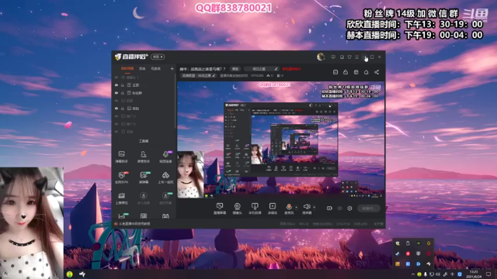The image size is (497, 279).
Task: Add a screen capture source (直播屏幕)
Action: pyautogui.click(x=219, y=208)
